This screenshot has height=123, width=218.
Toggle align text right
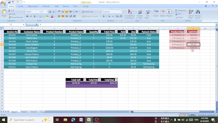point(67,16)
